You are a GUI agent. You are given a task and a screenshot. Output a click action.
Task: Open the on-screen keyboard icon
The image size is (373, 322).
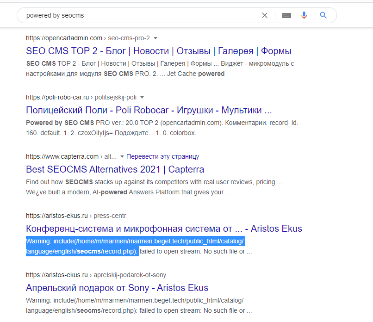[x=286, y=15]
